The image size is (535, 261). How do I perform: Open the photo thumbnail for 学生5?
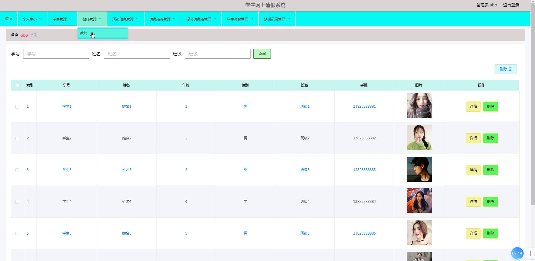(x=419, y=233)
